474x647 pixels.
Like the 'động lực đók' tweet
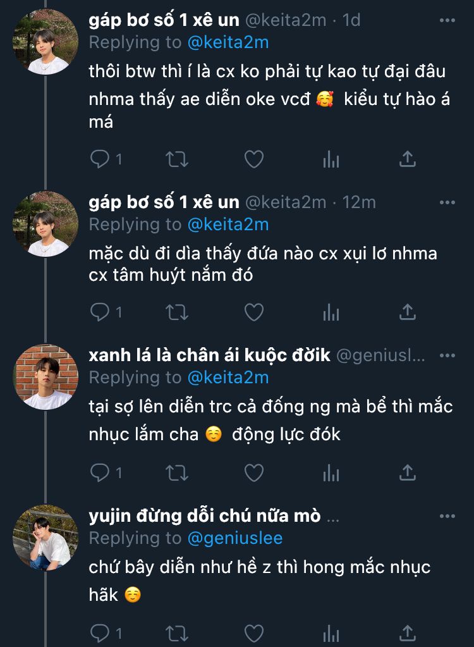(254, 472)
